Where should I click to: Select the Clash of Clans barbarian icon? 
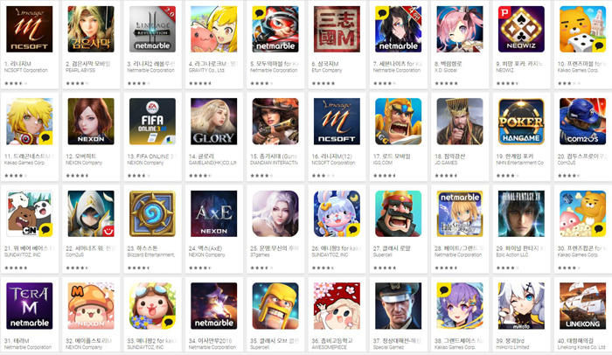(x=275, y=306)
